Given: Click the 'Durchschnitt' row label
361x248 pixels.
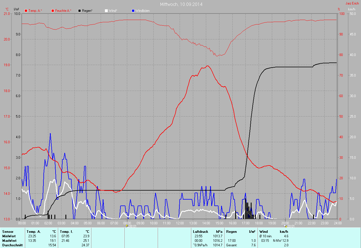Looking at the screenshot, I should coord(12,245).
